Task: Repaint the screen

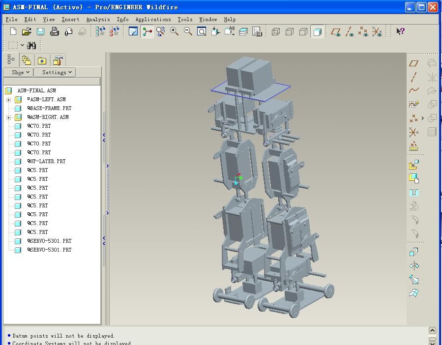Action: [133, 31]
